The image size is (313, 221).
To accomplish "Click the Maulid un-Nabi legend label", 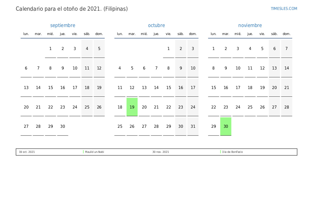I will [x=95, y=152].
